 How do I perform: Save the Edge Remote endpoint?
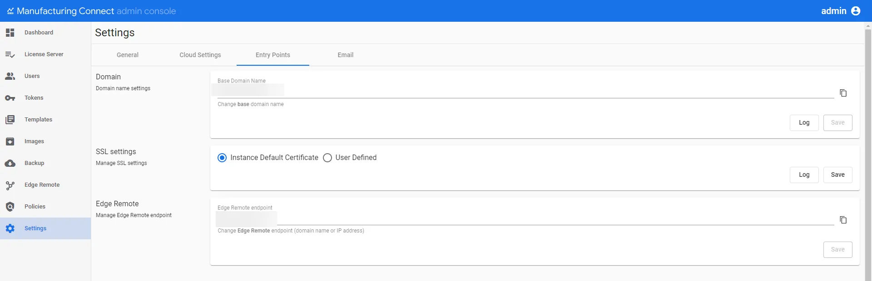838,250
